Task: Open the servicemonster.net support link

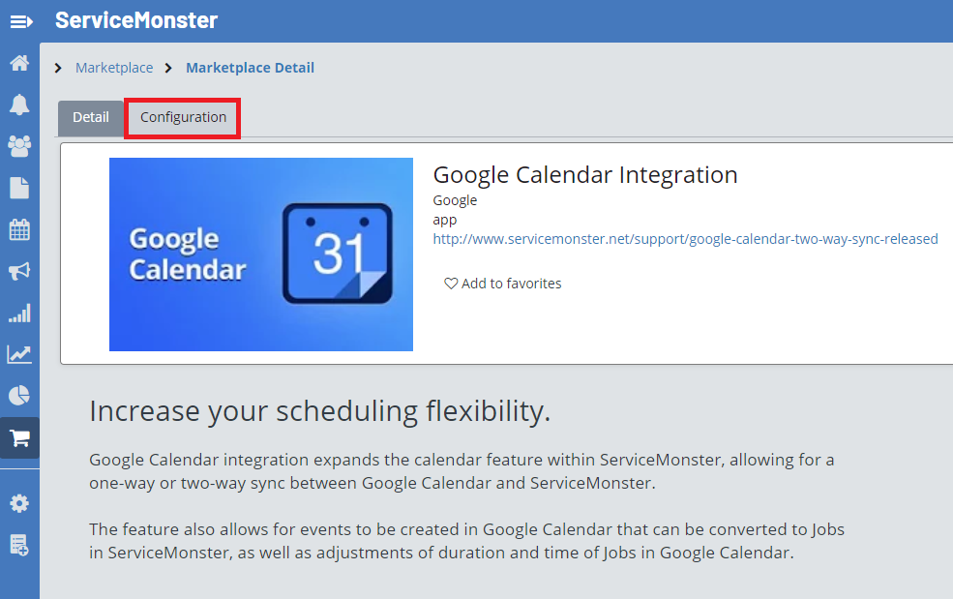Action: (685, 239)
